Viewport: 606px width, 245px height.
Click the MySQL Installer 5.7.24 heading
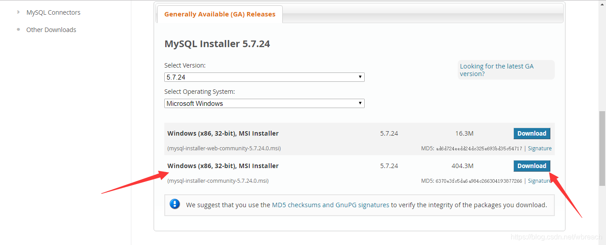coord(217,44)
